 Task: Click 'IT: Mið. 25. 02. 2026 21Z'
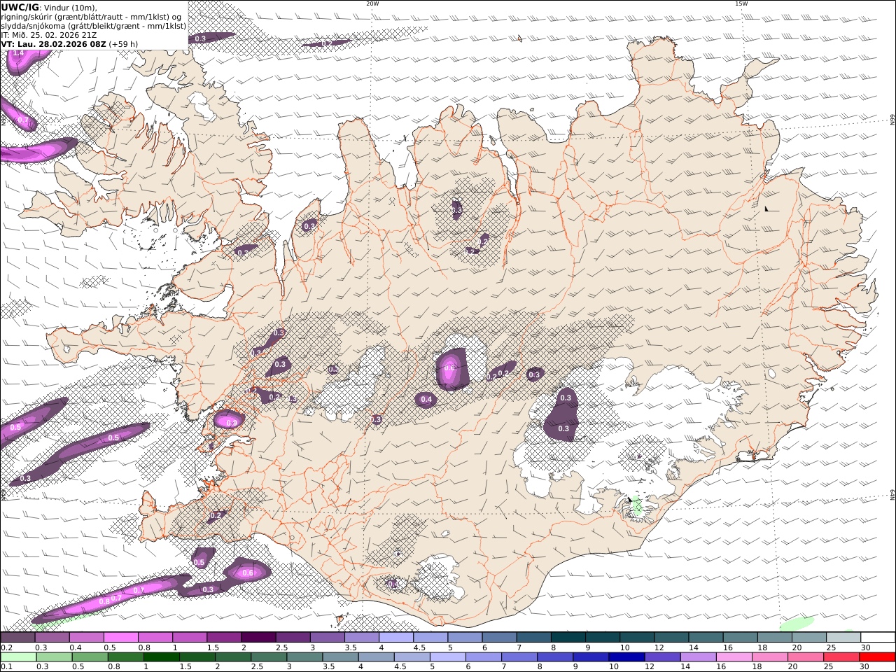(49, 35)
